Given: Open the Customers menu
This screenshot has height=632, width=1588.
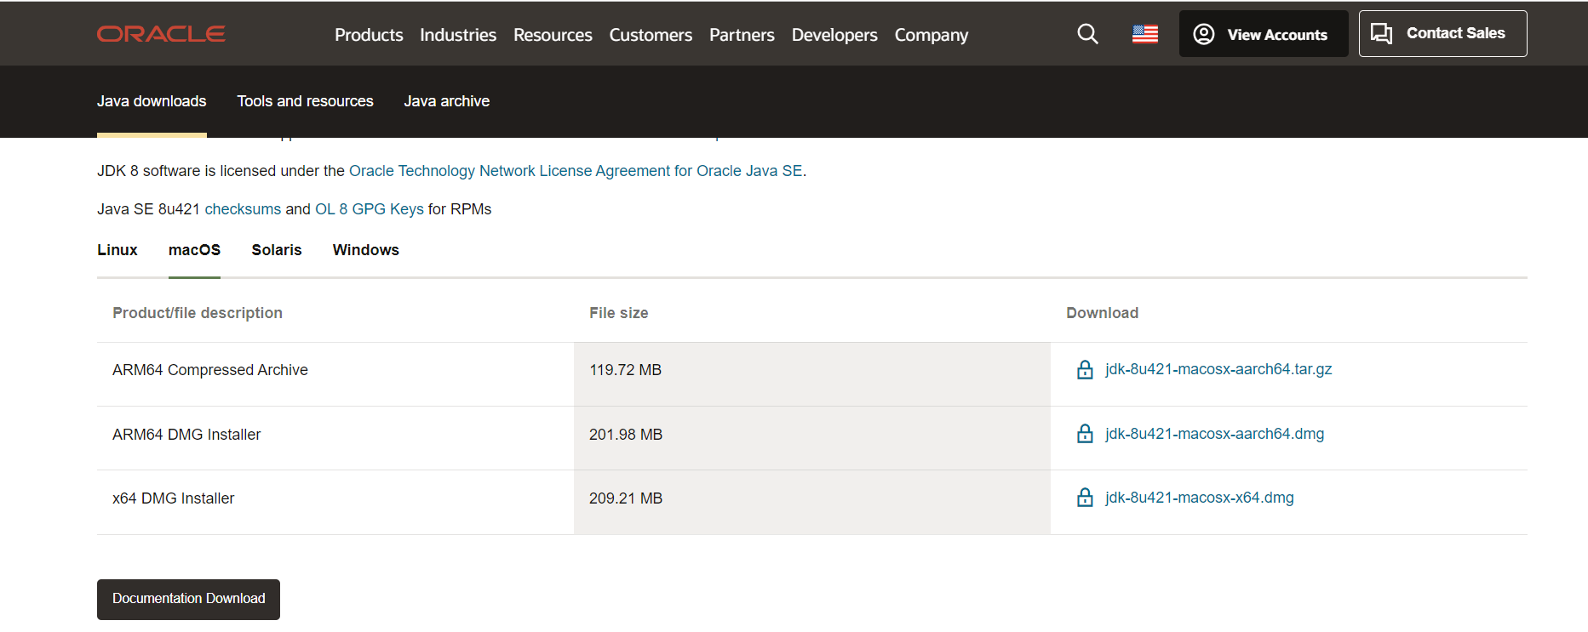Looking at the screenshot, I should point(651,35).
